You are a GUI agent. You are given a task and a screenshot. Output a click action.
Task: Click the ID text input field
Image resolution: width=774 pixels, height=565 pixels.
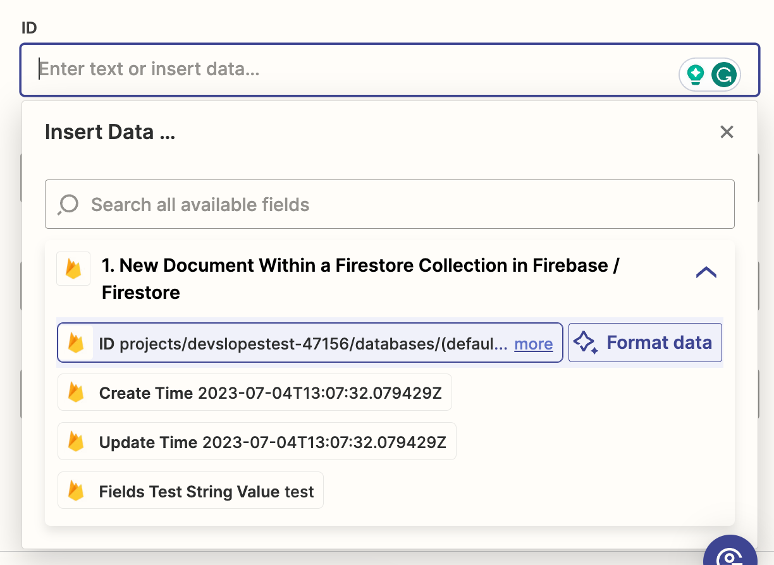coord(390,70)
